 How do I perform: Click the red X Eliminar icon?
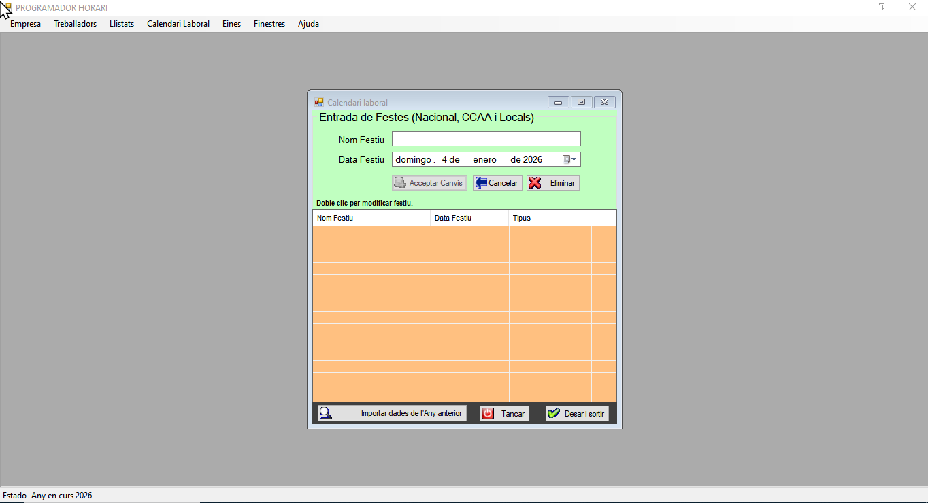[535, 183]
